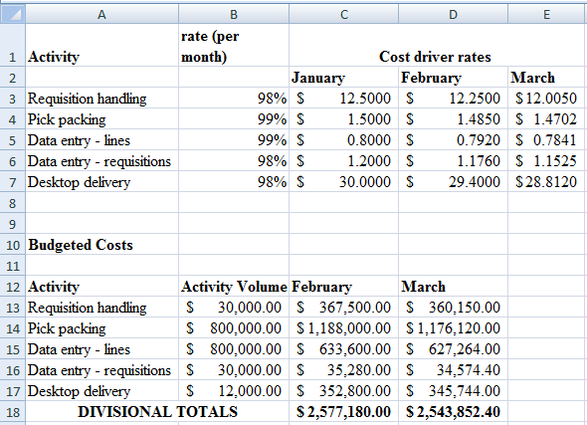Select column D header
587x425 pixels.
point(453,14)
